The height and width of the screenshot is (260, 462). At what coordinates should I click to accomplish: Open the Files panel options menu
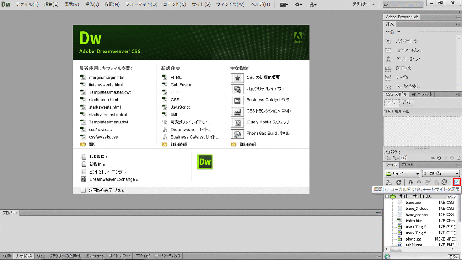coord(458,165)
